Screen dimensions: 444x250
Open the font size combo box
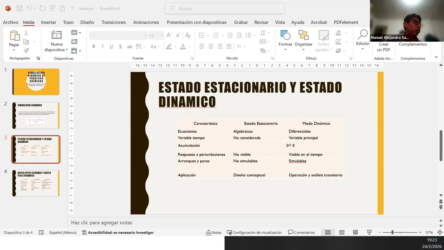point(156,35)
